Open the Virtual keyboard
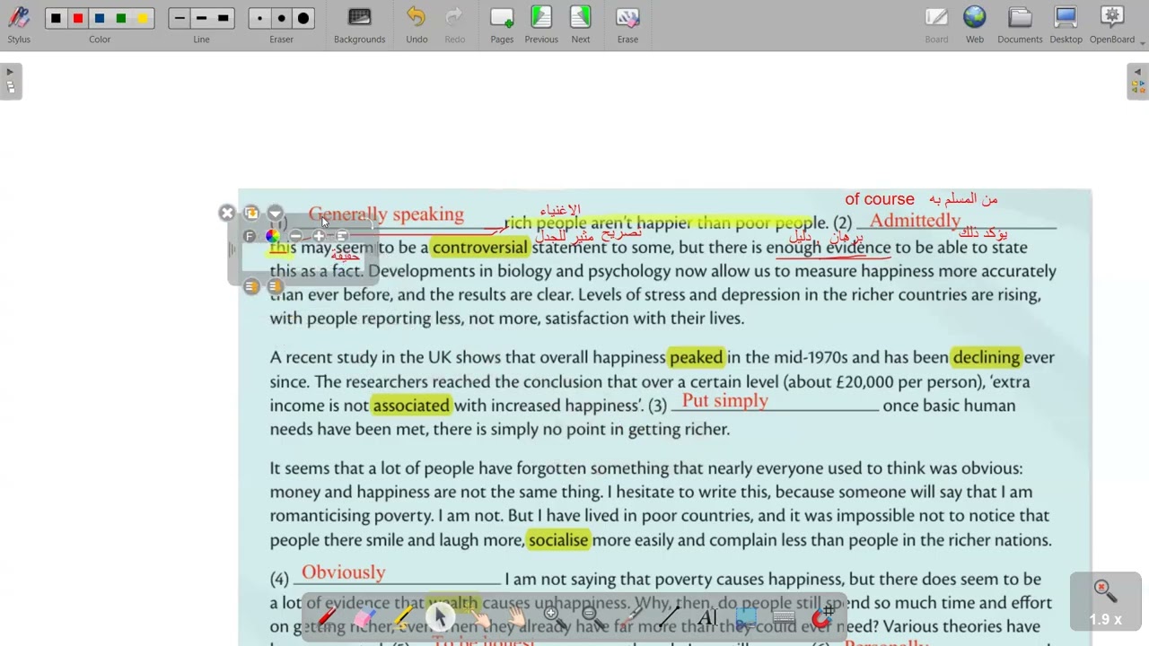This screenshot has width=1149, height=646. coord(784,617)
